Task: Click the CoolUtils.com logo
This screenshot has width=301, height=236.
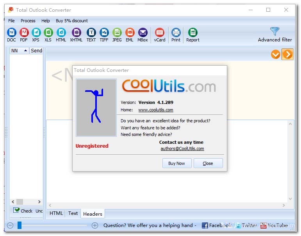Action: [x=169, y=86]
